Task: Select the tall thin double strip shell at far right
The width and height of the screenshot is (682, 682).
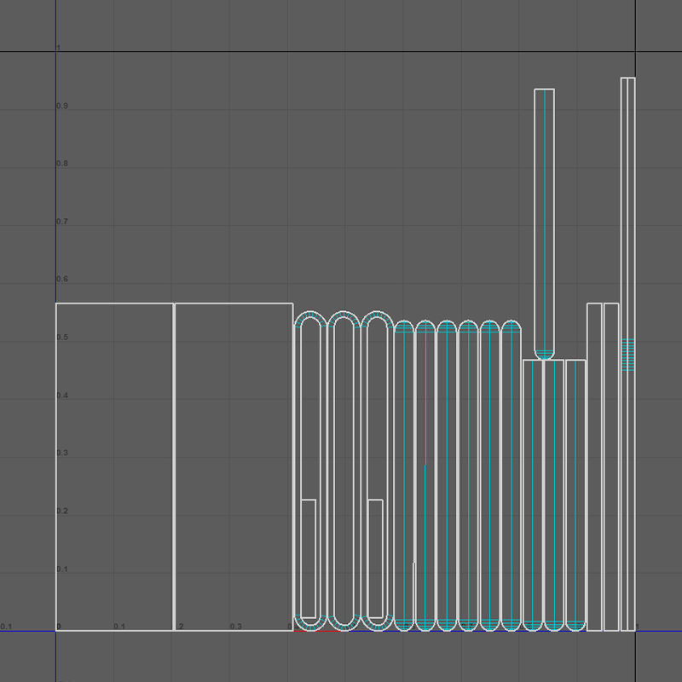Action: 627,354
